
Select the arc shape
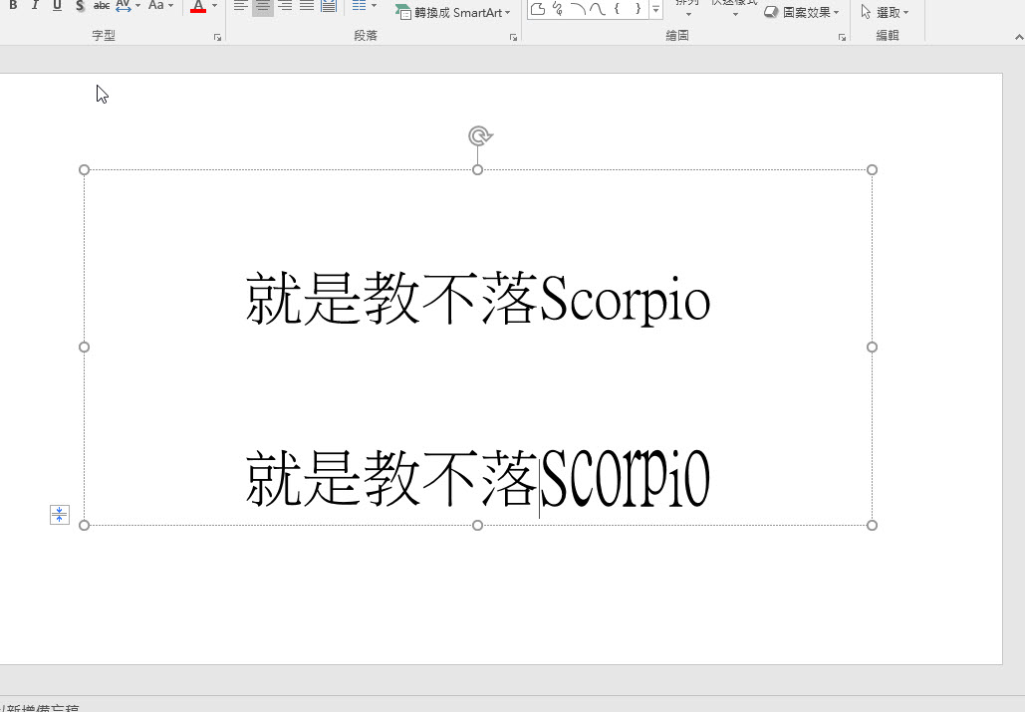(x=577, y=9)
